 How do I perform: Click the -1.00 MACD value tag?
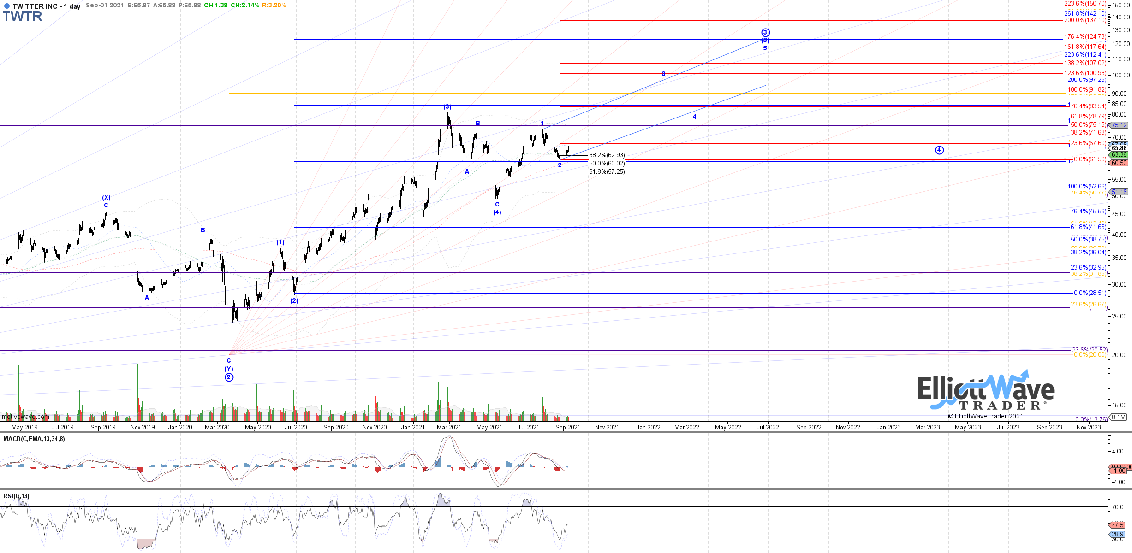[1119, 471]
